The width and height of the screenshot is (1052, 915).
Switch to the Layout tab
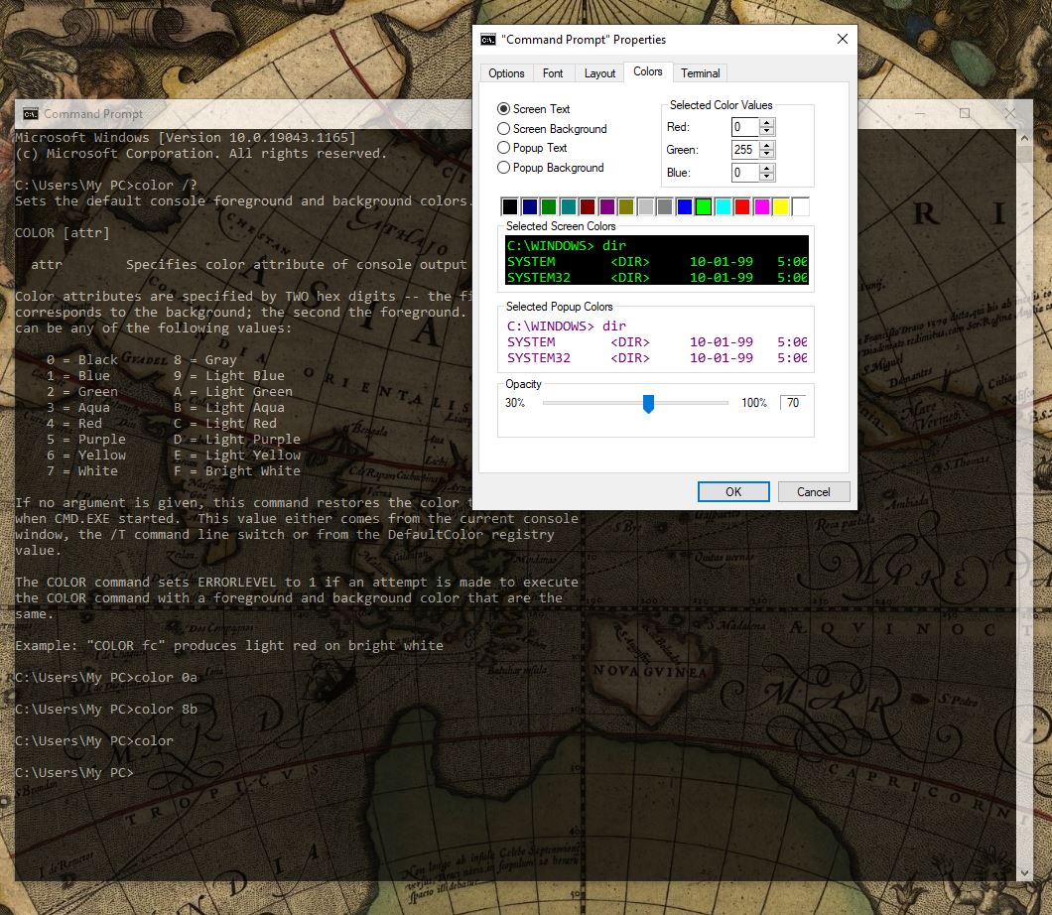coord(599,72)
